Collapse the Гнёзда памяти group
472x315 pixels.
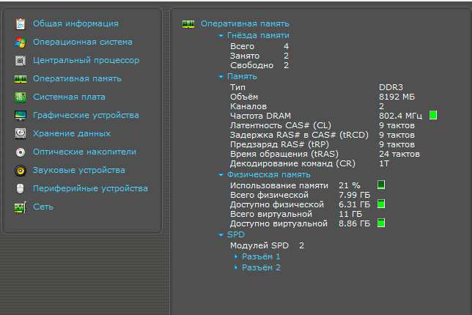click(x=221, y=36)
